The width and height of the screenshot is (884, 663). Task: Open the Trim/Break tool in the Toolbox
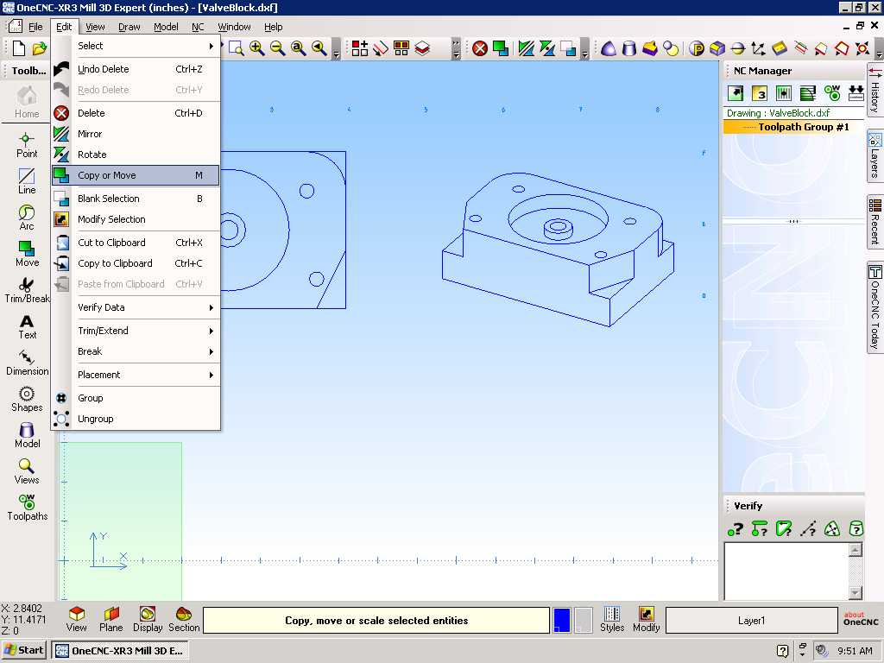click(x=27, y=290)
